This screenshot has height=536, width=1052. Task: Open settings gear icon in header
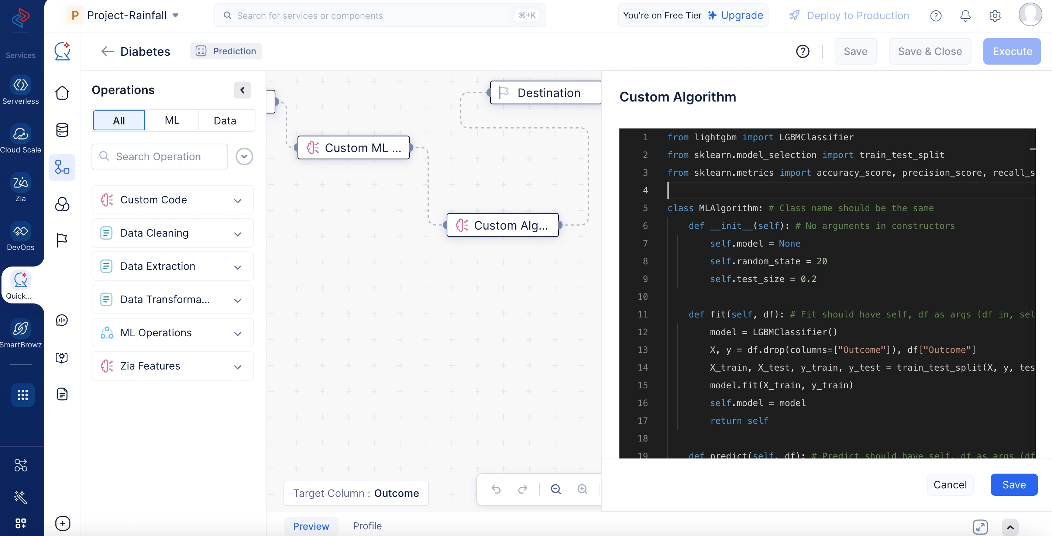click(995, 16)
